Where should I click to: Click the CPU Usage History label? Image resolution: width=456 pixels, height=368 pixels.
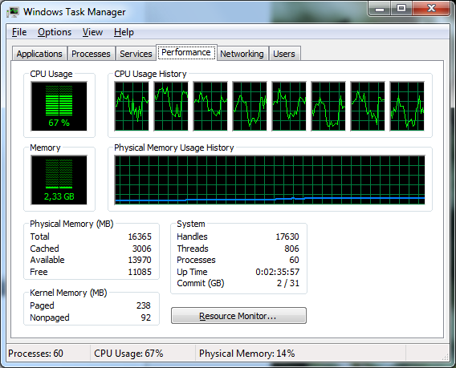[x=150, y=74]
